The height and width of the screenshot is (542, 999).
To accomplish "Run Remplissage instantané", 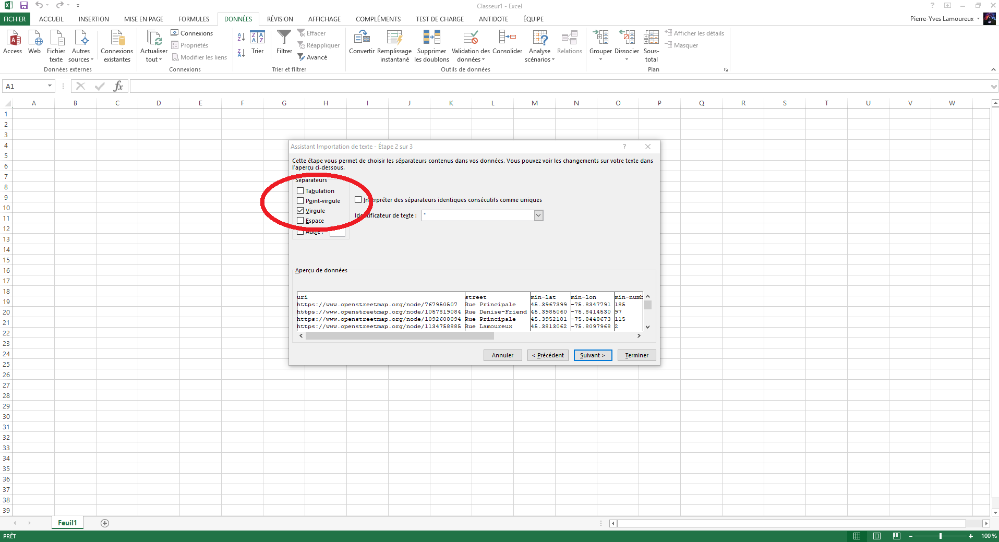I will (394, 46).
